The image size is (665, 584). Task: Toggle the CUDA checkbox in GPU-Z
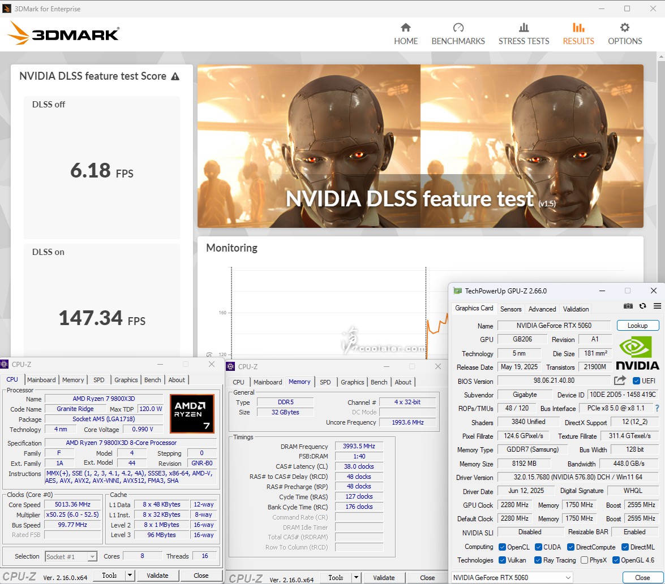click(539, 547)
